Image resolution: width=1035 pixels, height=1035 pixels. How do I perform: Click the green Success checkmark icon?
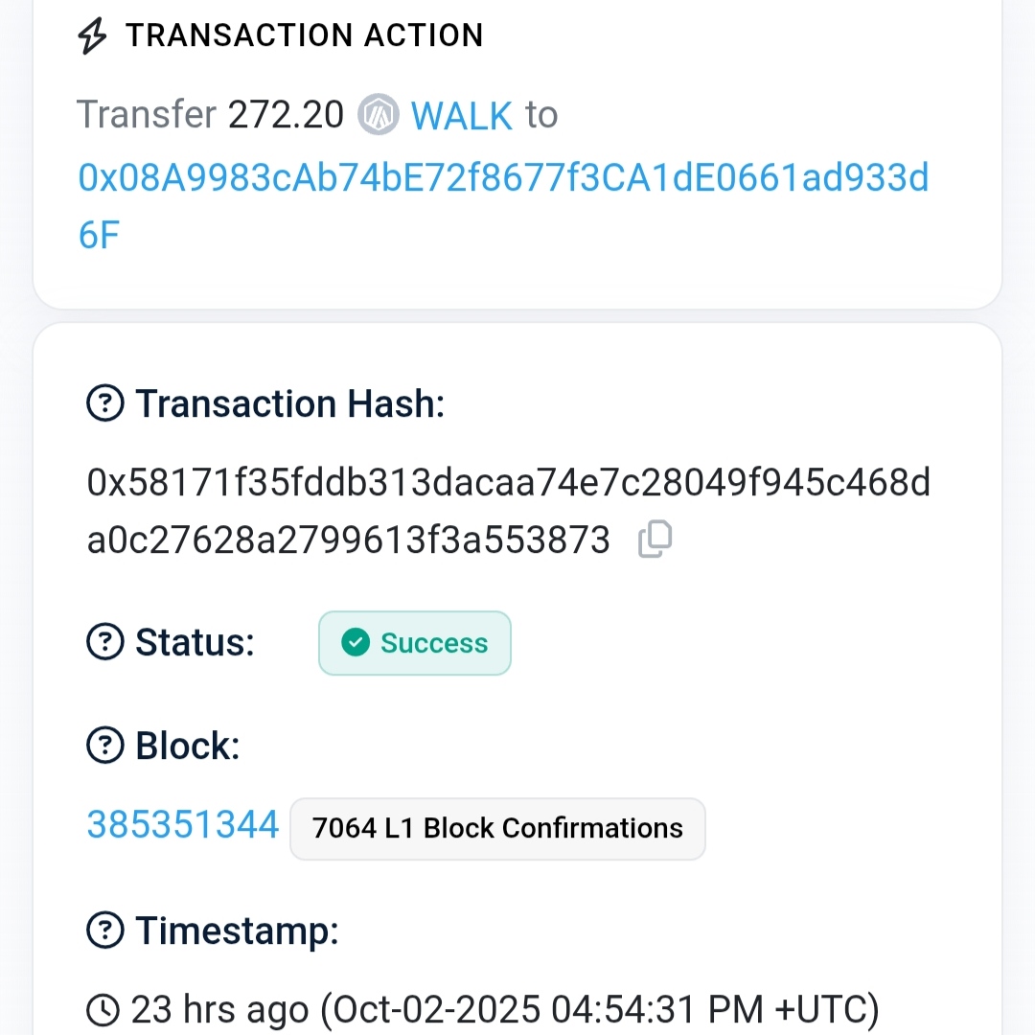click(x=356, y=643)
